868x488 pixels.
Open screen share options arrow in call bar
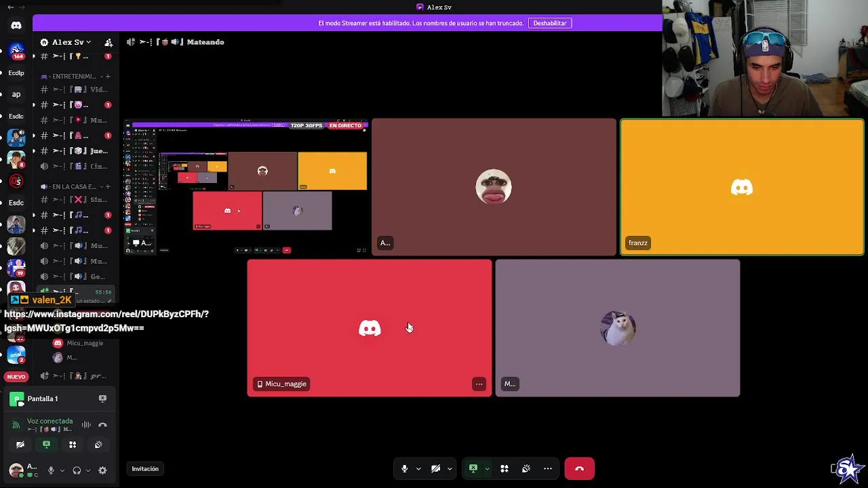[x=487, y=468]
